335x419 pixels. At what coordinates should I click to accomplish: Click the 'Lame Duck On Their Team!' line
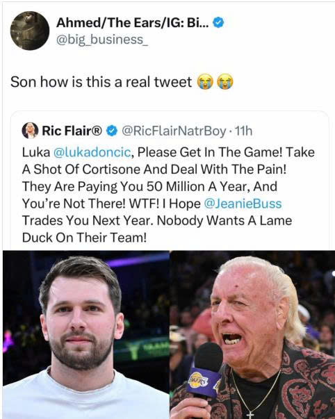(157, 229)
